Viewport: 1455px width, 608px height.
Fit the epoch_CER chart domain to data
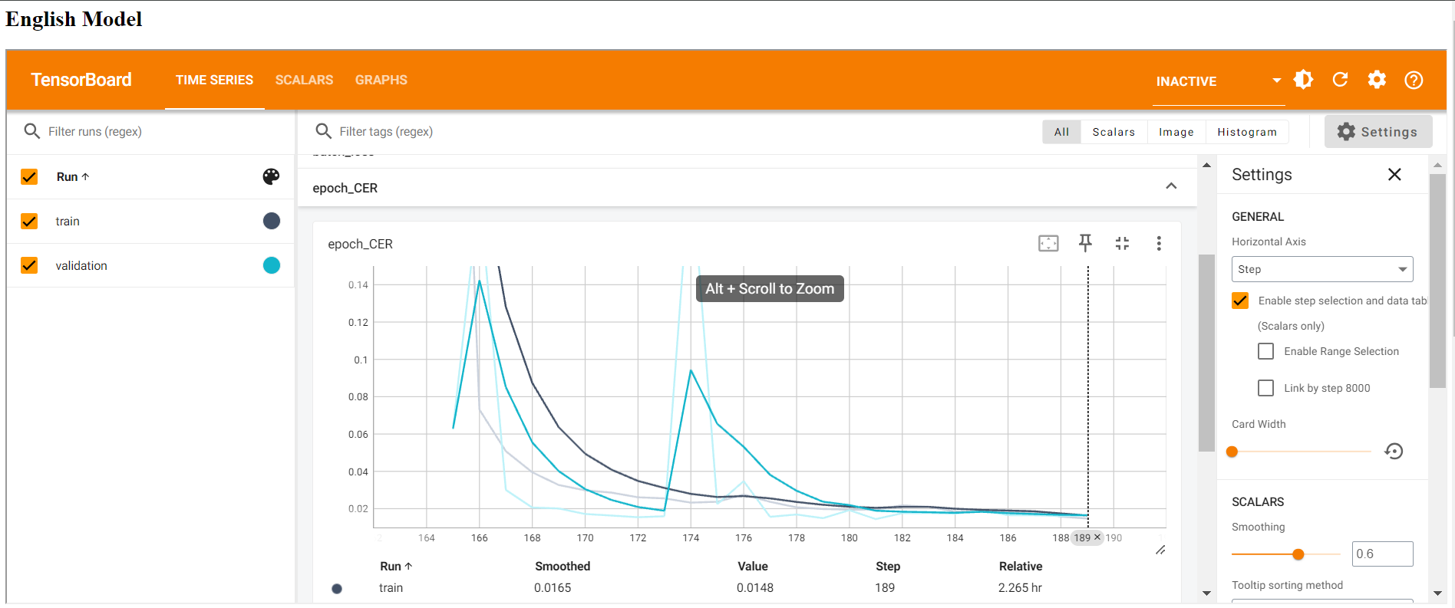click(x=1048, y=244)
